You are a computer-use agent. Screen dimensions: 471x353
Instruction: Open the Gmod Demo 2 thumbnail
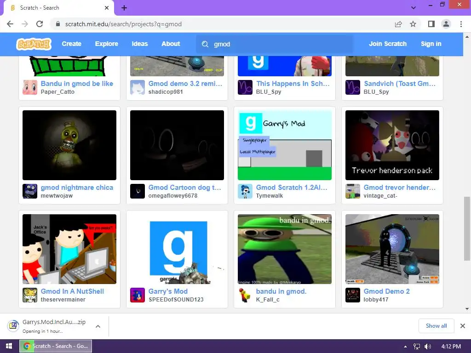pyautogui.click(x=392, y=249)
